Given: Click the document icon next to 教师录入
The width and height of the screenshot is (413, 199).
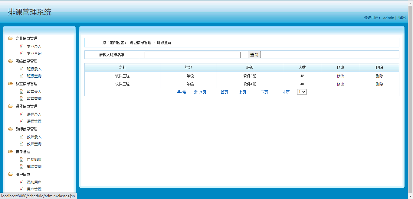Looking at the screenshot, I should (x=21, y=137).
